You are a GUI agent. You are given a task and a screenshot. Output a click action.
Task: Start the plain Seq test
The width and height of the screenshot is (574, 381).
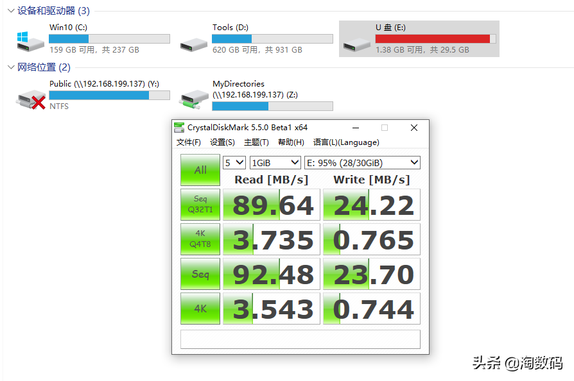pos(200,274)
